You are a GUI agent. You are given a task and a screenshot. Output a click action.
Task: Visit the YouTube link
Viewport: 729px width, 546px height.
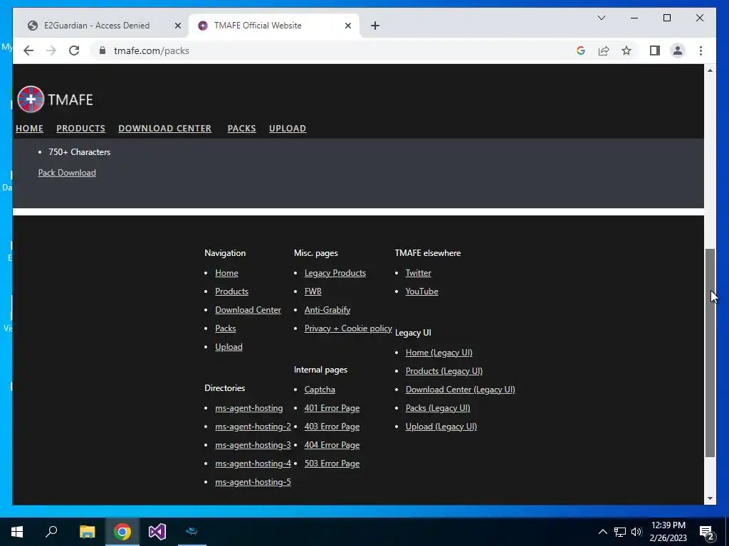coord(421,291)
